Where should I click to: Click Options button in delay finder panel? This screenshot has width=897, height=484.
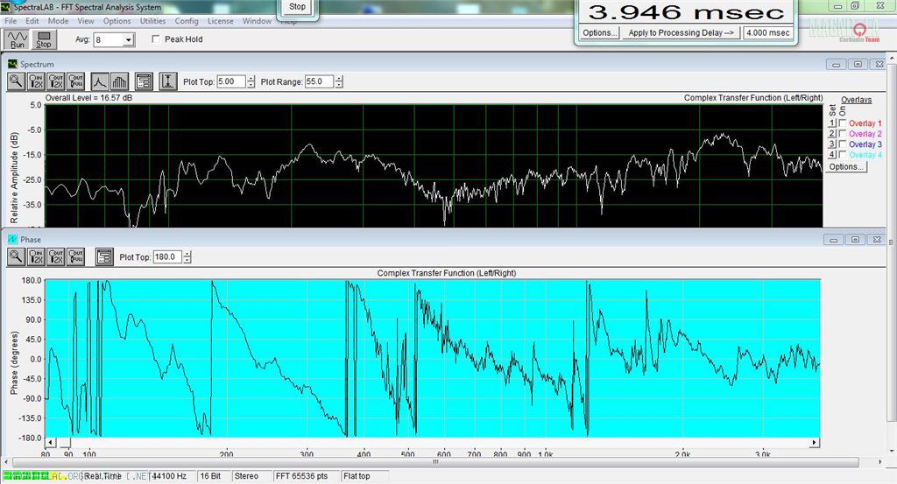pyautogui.click(x=599, y=33)
